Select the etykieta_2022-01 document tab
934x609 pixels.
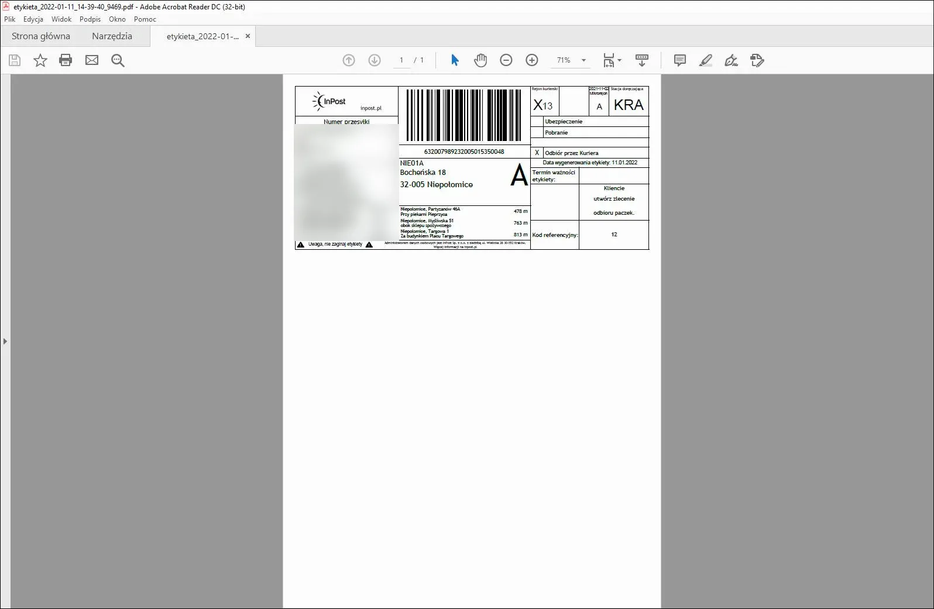202,36
